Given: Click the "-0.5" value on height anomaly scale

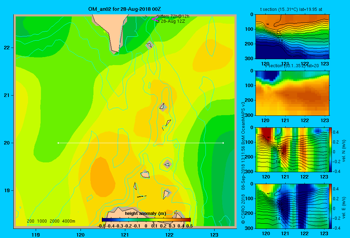Looking at the screenshot, I should pos(101,226).
